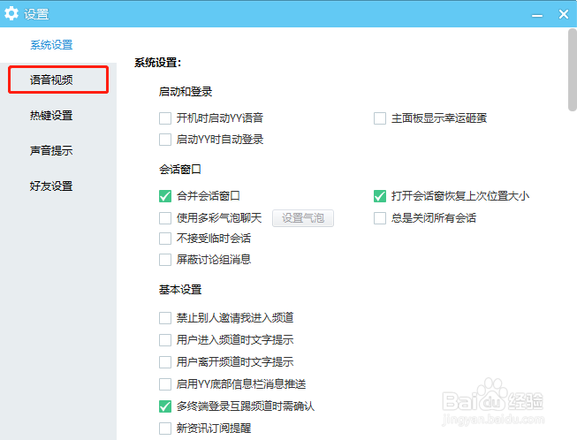Screen dimensions: 577x440
Task: Enable 主面板显示幸运砸蛋 checkbox
Action: [x=380, y=118]
